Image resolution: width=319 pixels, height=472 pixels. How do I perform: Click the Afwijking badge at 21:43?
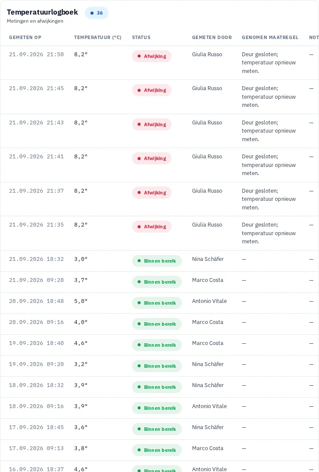[151, 124]
